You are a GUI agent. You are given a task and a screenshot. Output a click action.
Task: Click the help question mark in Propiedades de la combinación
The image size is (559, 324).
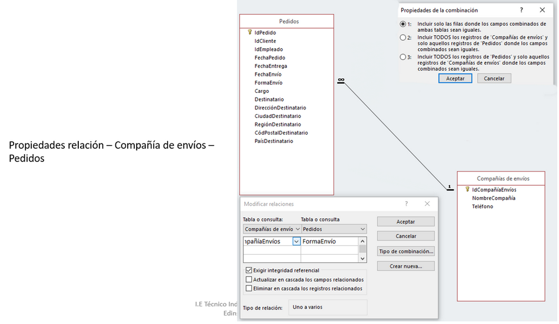(x=521, y=10)
